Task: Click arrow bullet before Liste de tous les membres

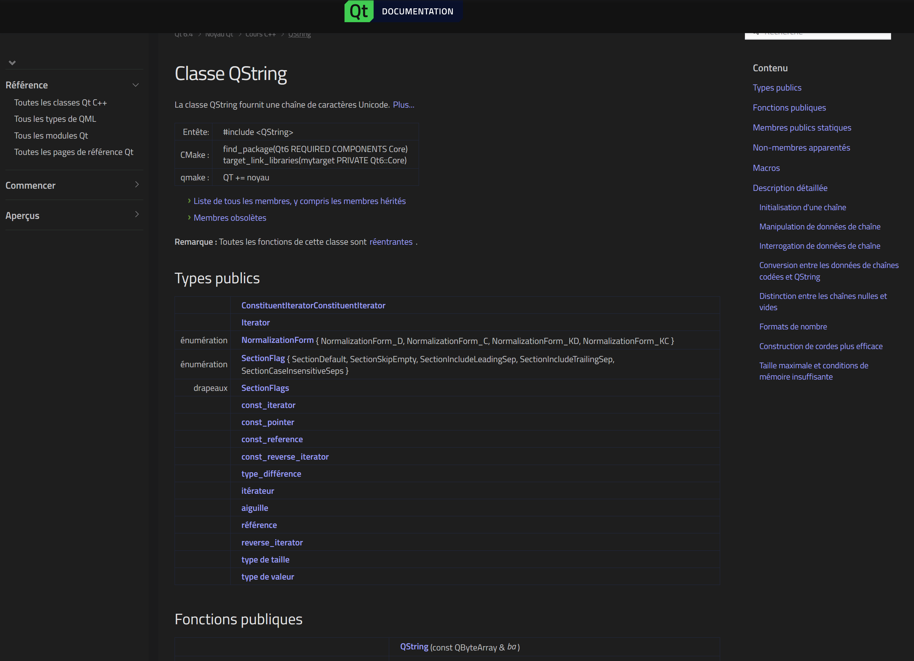Action: coord(189,201)
